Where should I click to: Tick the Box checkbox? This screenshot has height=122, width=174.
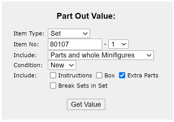[99, 75]
